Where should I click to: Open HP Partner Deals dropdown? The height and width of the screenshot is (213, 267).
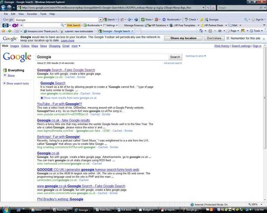point(214,25)
